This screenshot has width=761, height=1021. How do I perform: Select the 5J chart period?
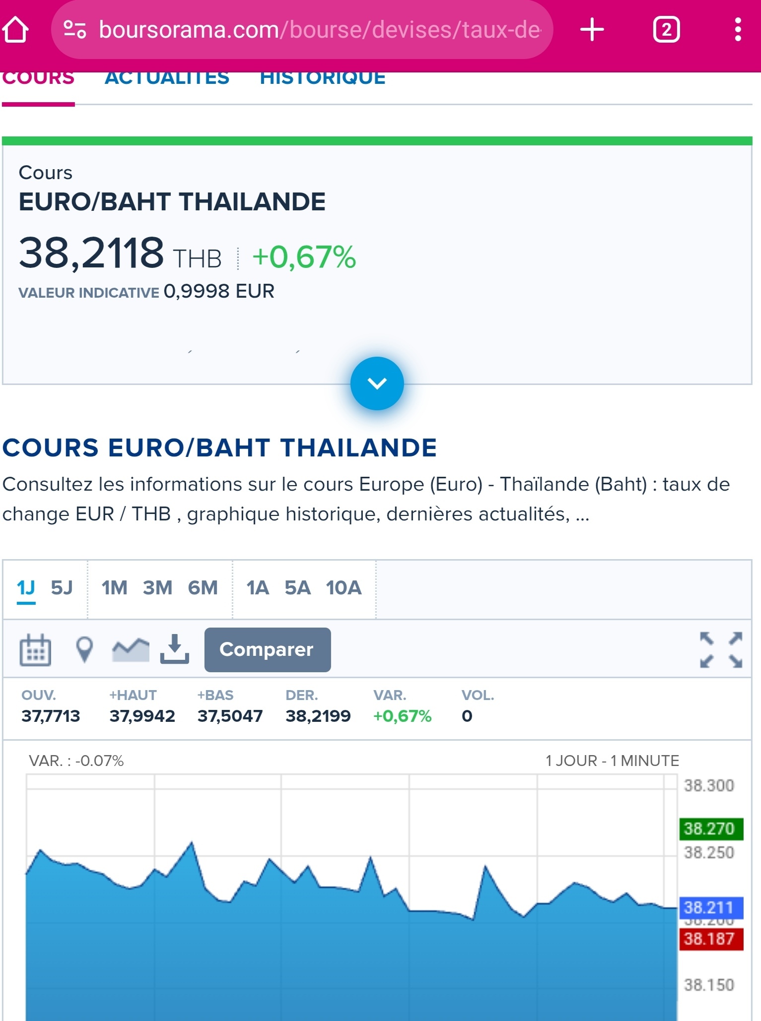pos(62,588)
